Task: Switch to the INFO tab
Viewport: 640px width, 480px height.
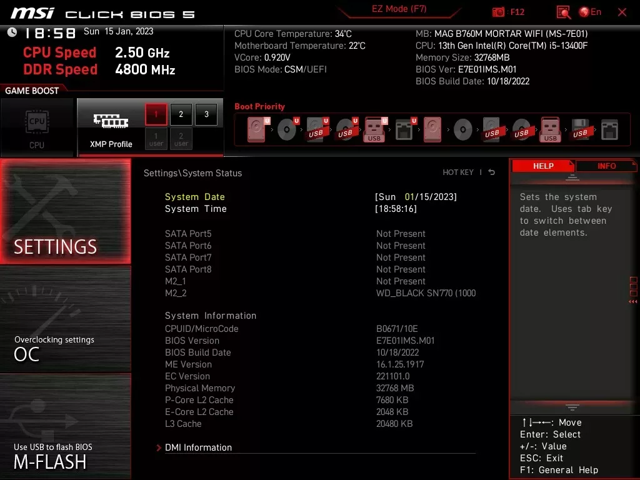Action: pos(606,166)
